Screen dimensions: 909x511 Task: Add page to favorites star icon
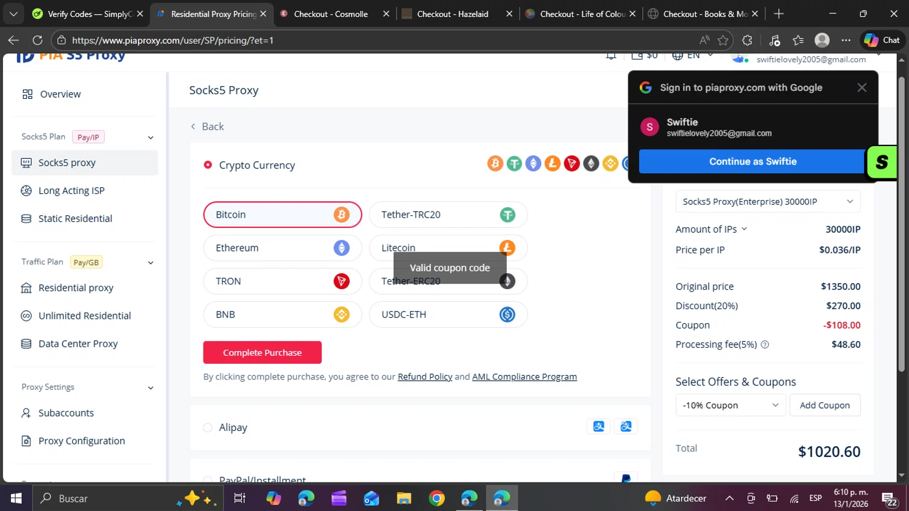[723, 40]
